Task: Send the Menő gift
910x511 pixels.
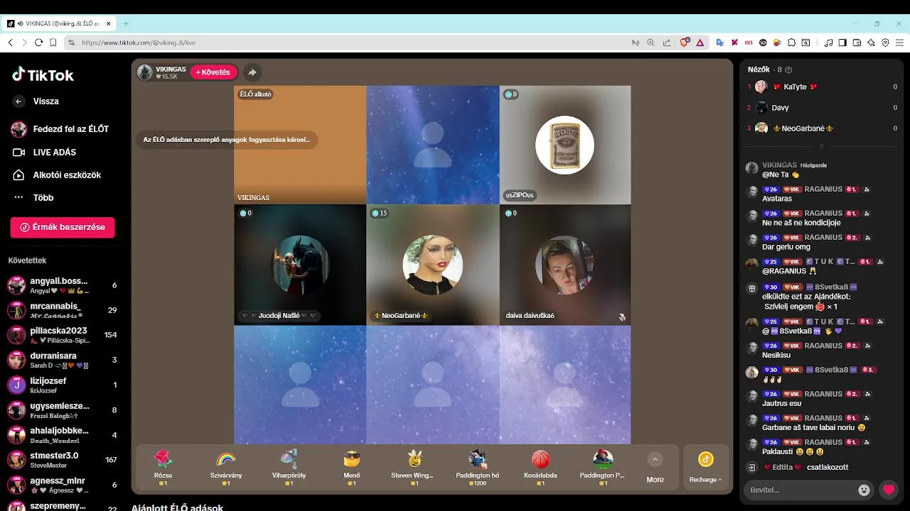Action: [x=351, y=467]
